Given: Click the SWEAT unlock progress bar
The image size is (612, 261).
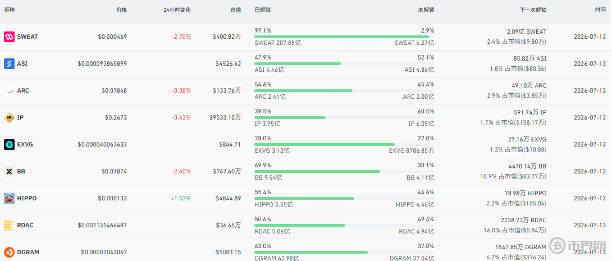Looking at the screenshot, I should click(344, 36).
